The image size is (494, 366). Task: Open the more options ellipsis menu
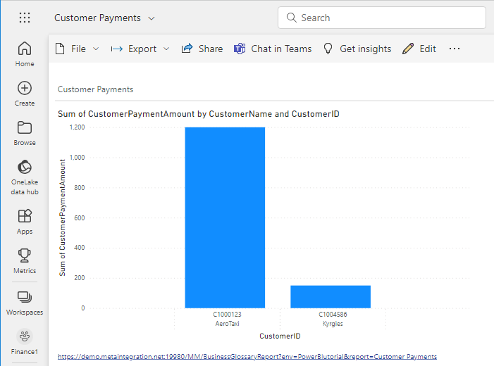coord(455,49)
